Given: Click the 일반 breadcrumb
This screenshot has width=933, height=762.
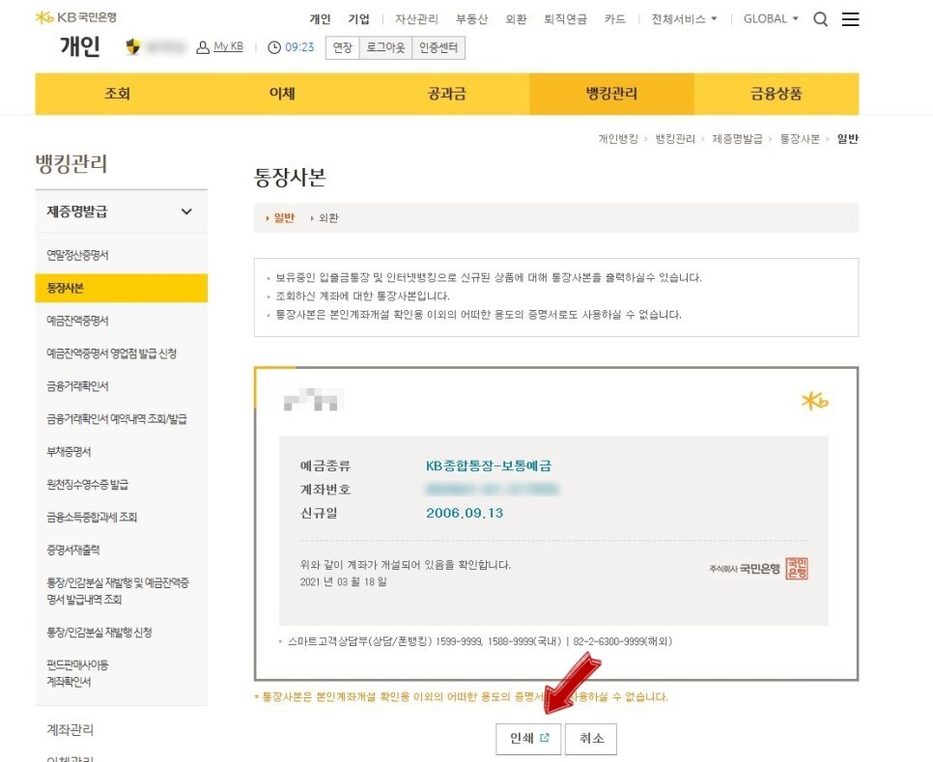Looking at the screenshot, I should [x=847, y=139].
